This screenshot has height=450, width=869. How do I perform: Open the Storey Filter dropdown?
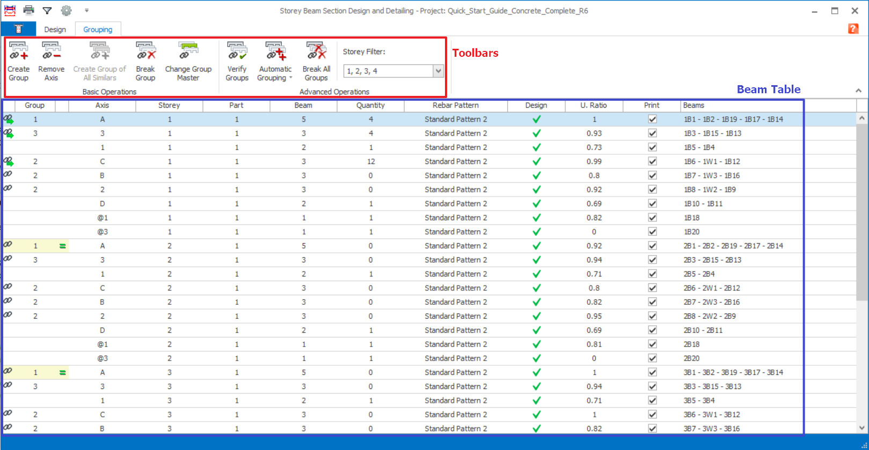pyautogui.click(x=438, y=71)
